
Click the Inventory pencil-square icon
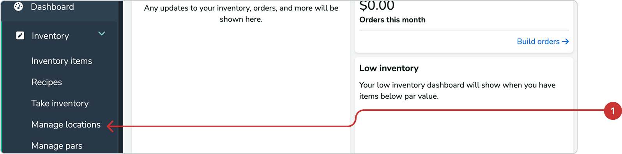pos(20,36)
